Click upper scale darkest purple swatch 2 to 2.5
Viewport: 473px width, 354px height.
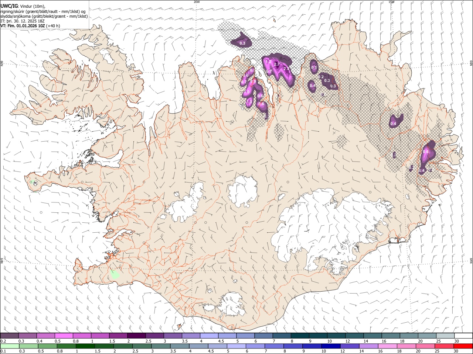pyautogui.click(x=136, y=336)
